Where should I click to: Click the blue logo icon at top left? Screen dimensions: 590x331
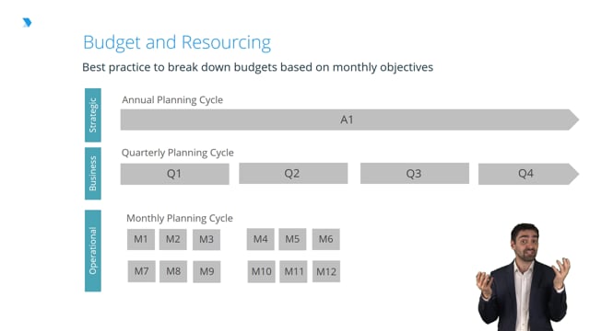click(x=27, y=22)
